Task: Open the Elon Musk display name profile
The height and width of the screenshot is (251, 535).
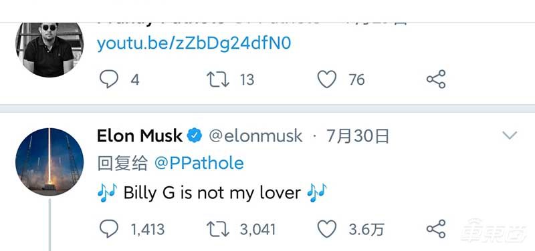Action: coord(140,136)
